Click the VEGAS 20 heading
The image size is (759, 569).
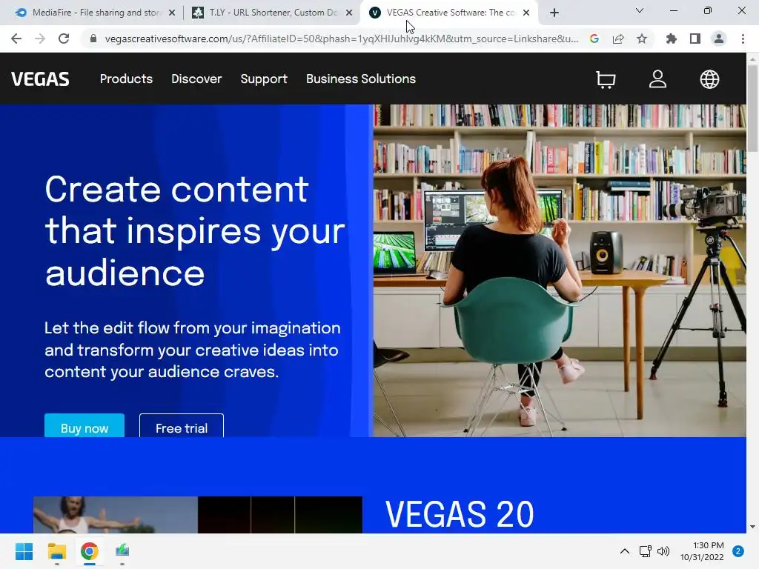click(x=460, y=514)
